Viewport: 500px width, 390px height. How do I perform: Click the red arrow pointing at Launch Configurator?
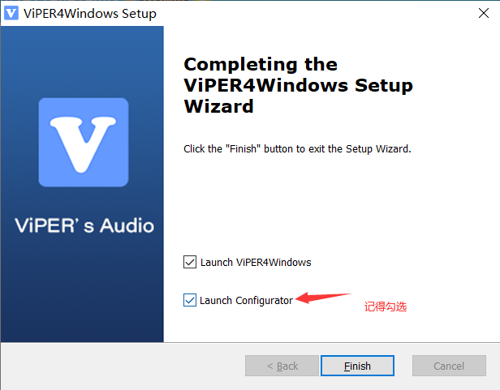click(x=323, y=298)
